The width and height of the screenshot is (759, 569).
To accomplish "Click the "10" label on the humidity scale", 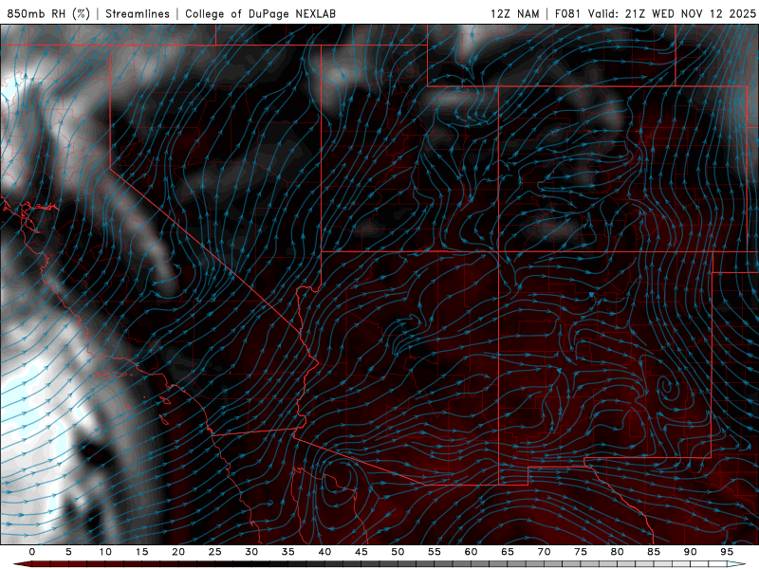I will pyautogui.click(x=105, y=552).
